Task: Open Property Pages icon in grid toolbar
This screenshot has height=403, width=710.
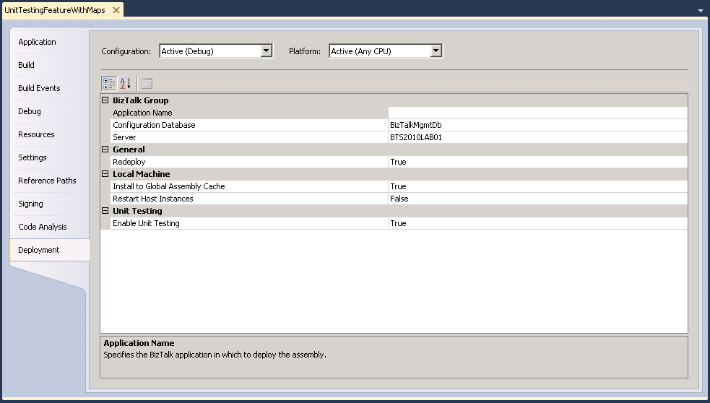Action: pyautogui.click(x=146, y=83)
